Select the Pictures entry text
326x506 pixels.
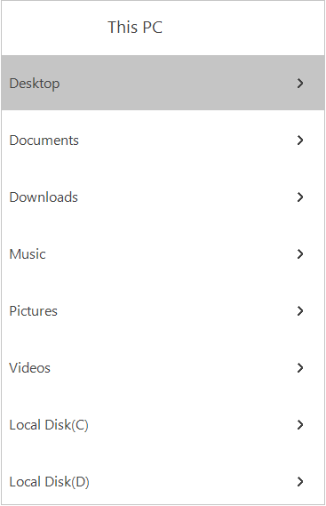[33, 311]
